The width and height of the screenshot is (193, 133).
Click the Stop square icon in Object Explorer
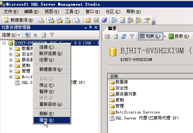pyautogui.click(x=36, y=35)
